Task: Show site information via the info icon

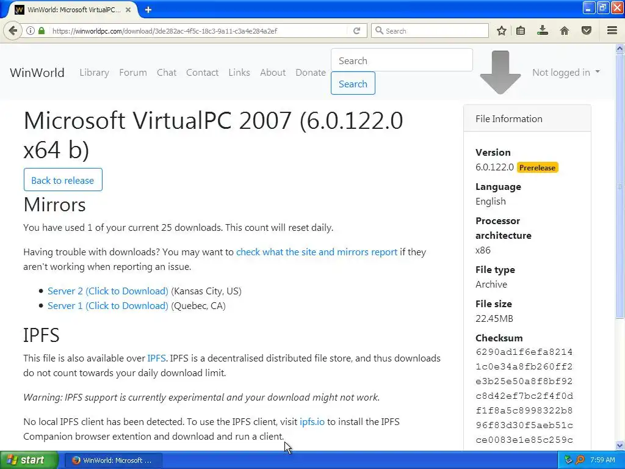Action: 31,31
